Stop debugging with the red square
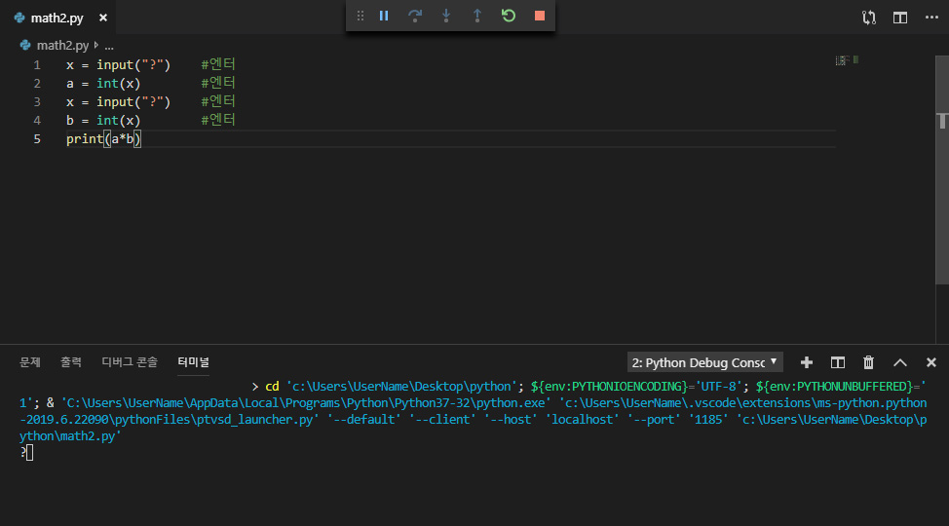Viewport: 949px width, 526px height. 540,16
